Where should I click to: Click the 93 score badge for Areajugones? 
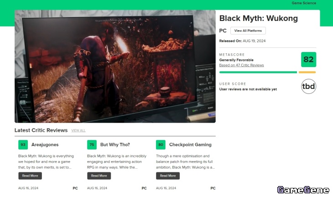point(23,145)
